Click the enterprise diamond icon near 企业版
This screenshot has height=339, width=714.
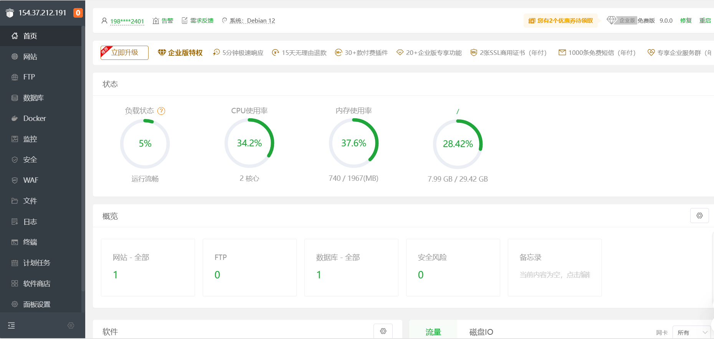point(612,20)
